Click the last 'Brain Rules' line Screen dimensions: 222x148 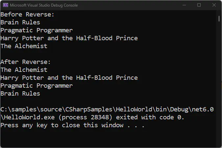pyautogui.click(x=20, y=94)
